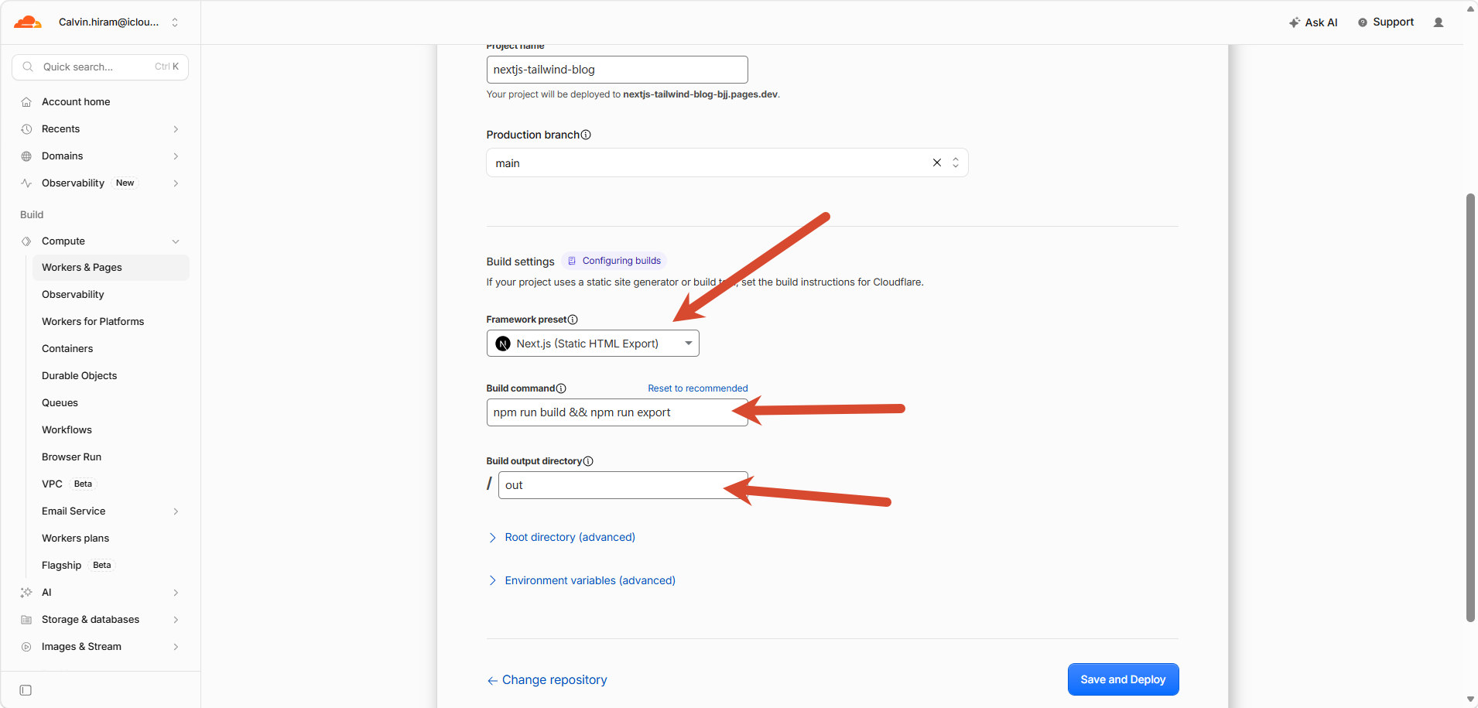Expand Root directory (advanced)

pos(562,537)
